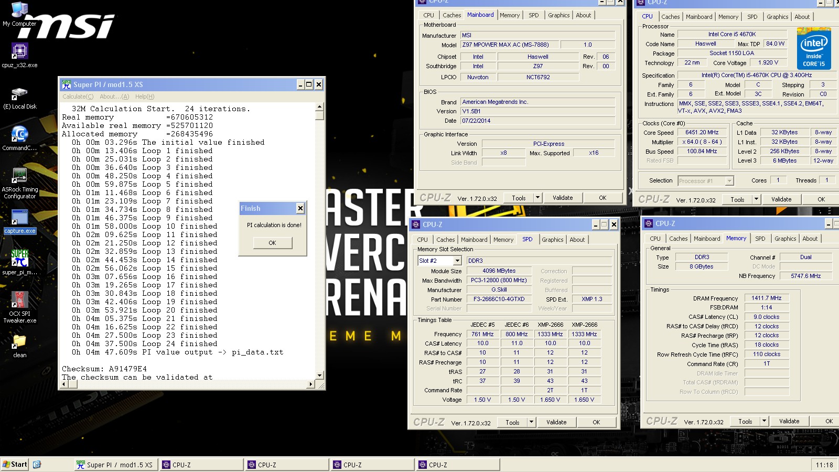Open the Processor #1 selection dropdown
Image resolution: width=839 pixels, height=472 pixels.
[729, 181]
